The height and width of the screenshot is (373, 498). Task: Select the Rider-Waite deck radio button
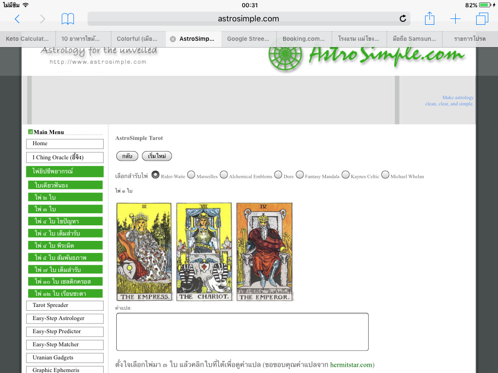(155, 175)
